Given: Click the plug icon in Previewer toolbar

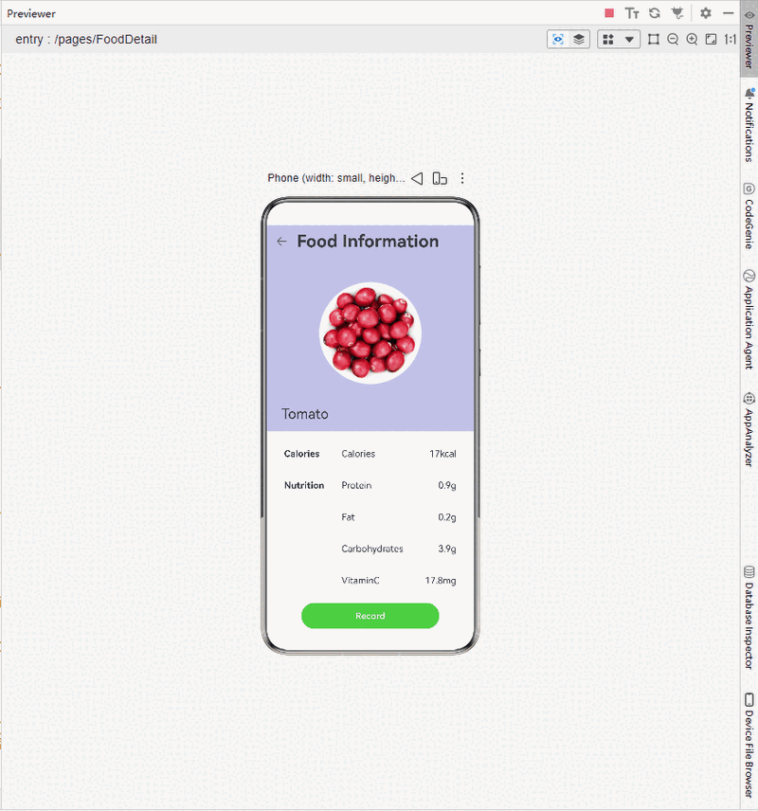Looking at the screenshot, I should click(x=677, y=13).
